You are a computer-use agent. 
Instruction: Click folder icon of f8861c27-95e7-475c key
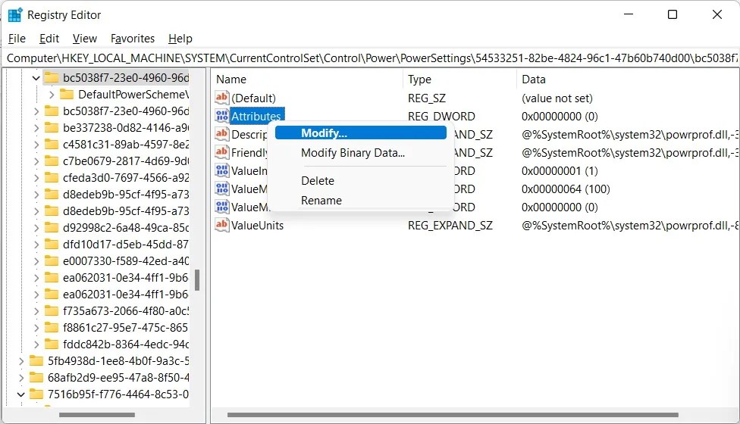point(52,327)
